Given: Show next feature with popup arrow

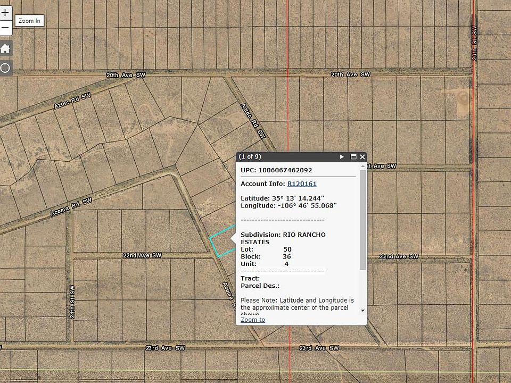Looking at the screenshot, I should (342, 157).
